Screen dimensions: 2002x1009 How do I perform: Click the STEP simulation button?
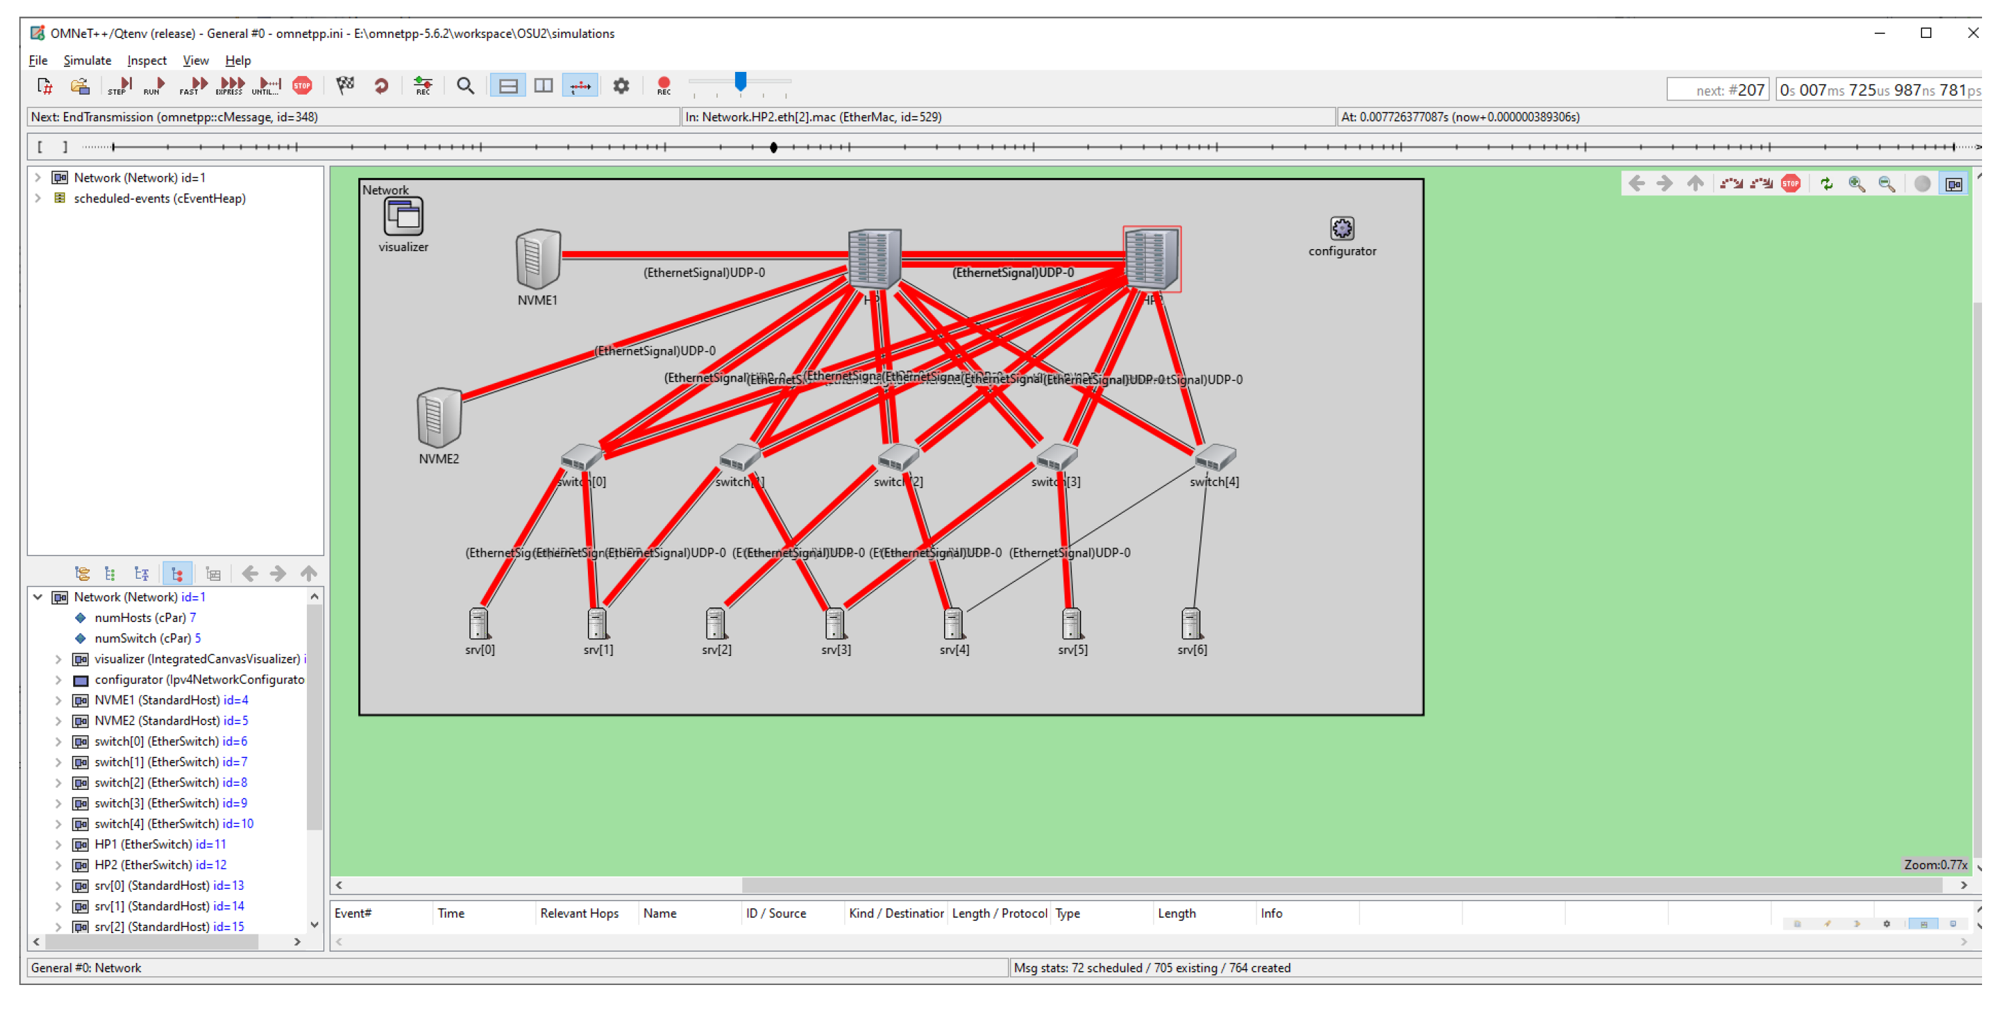coord(120,85)
